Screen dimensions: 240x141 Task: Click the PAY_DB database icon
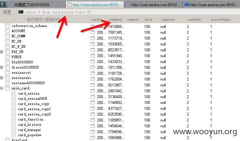7,52
